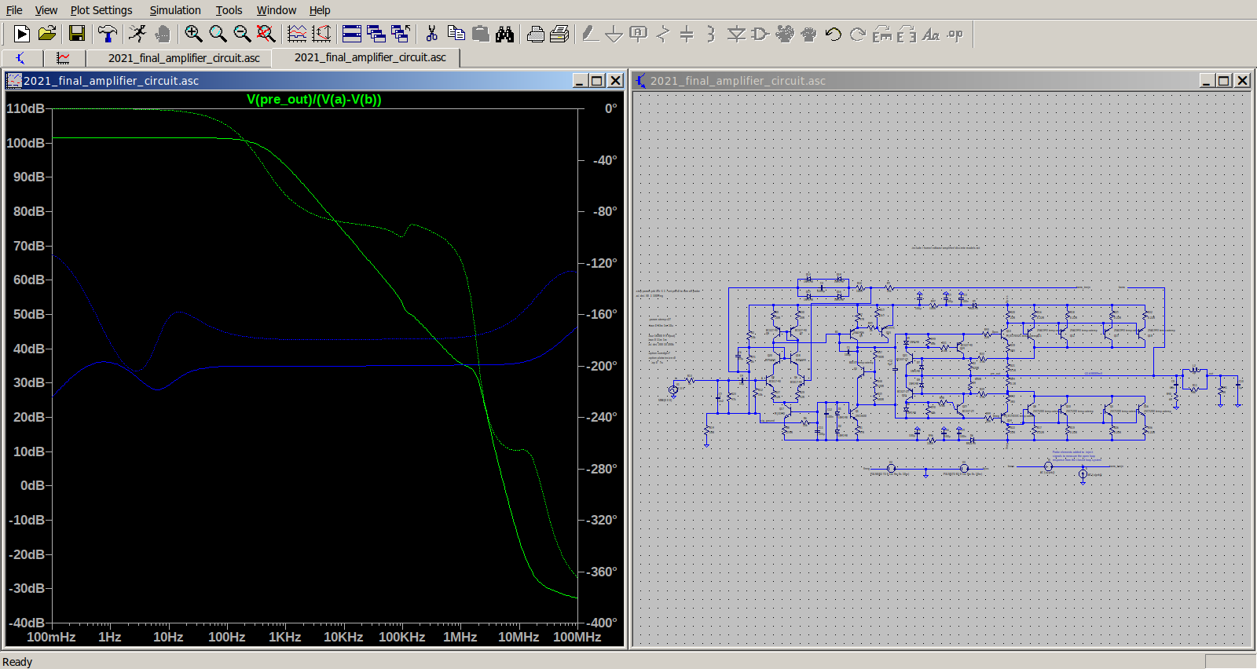
Task: Minimize the plot window
Action: click(x=581, y=81)
